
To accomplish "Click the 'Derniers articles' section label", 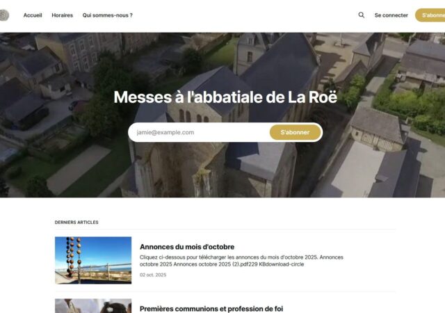I will pyautogui.click(x=76, y=223).
